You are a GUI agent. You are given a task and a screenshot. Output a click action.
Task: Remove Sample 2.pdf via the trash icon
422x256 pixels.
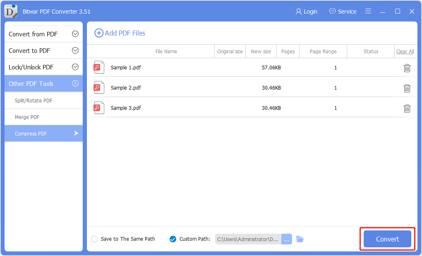click(x=407, y=88)
